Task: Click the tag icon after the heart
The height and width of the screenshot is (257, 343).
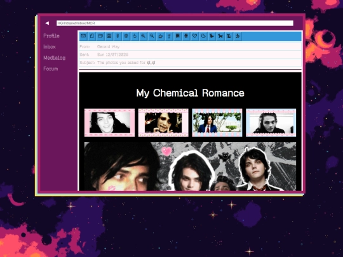Action: pos(203,36)
